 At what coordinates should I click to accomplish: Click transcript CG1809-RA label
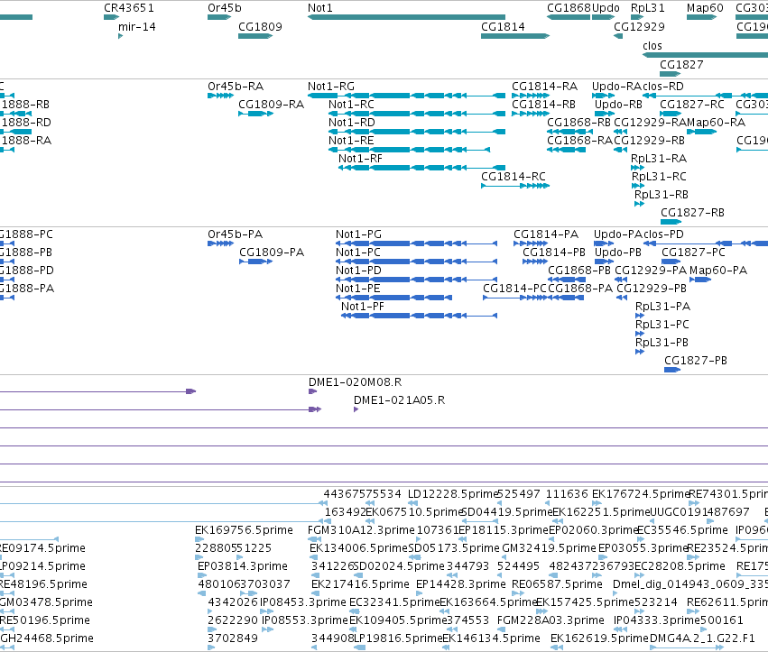point(272,105)
